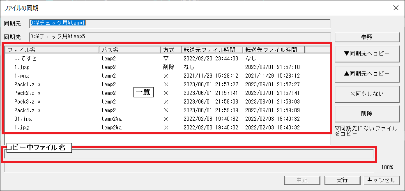Click the progress bar showing 100%
The image size is (405, 191).
click(x=189, y=167)
